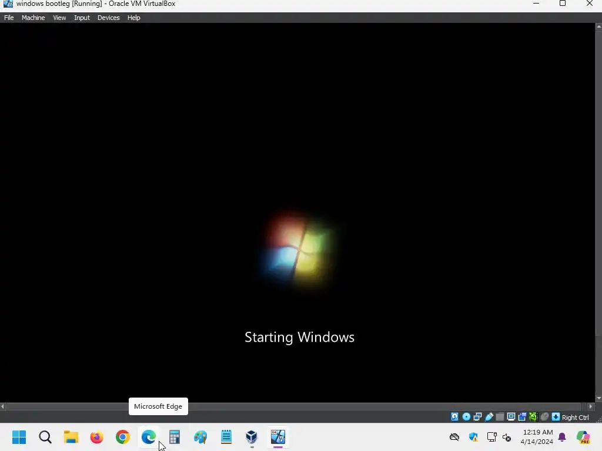Close the VirtualBox VM window
The image size is (602, 451).
tap(589, 4)
